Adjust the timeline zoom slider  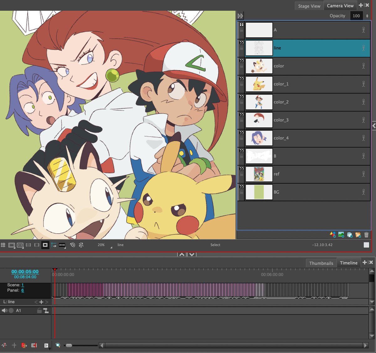(69, 345)
